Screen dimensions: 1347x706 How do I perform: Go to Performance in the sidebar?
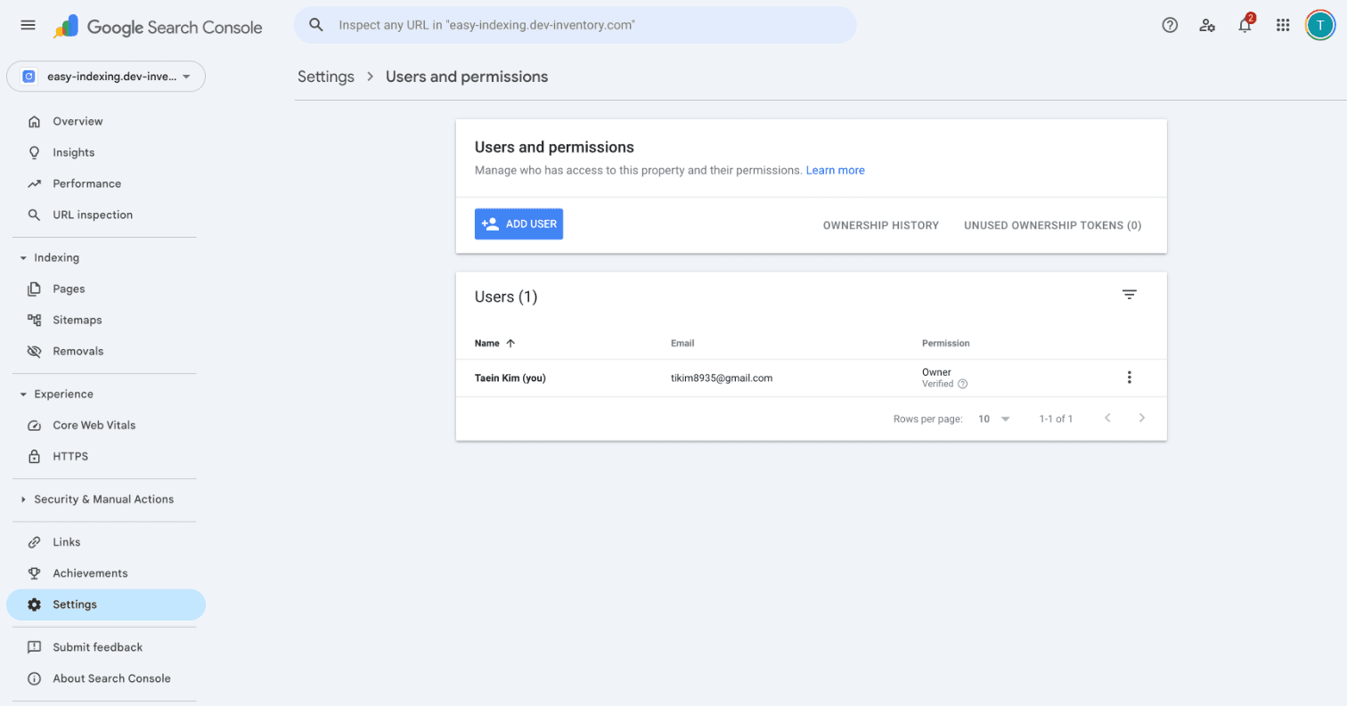86,183
